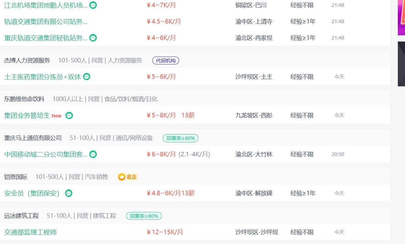This screenshot has height=244, width=405.
Task: Click the 代招机构 badge
Action: (x=166, y=61)
